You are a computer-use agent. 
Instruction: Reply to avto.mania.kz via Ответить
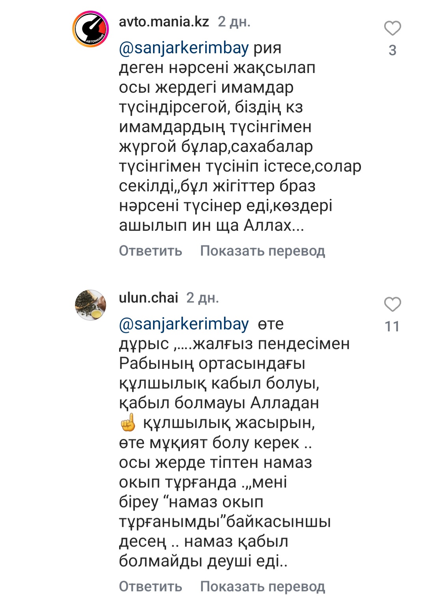tap(151, 251)
